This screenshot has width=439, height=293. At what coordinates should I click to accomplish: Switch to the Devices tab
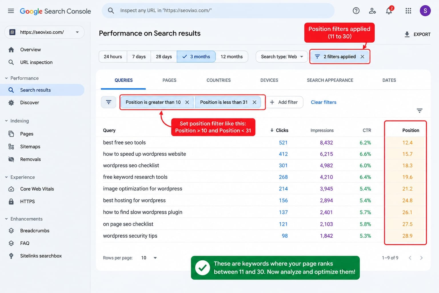269,80
